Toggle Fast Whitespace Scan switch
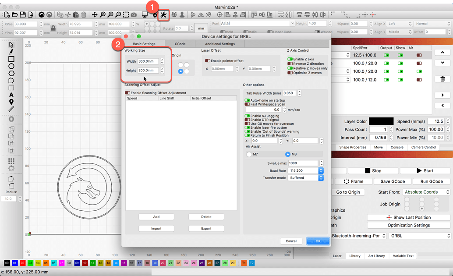The height and width of the screenshot is (276, 453). pyautogui.click(x=247, y=104)
